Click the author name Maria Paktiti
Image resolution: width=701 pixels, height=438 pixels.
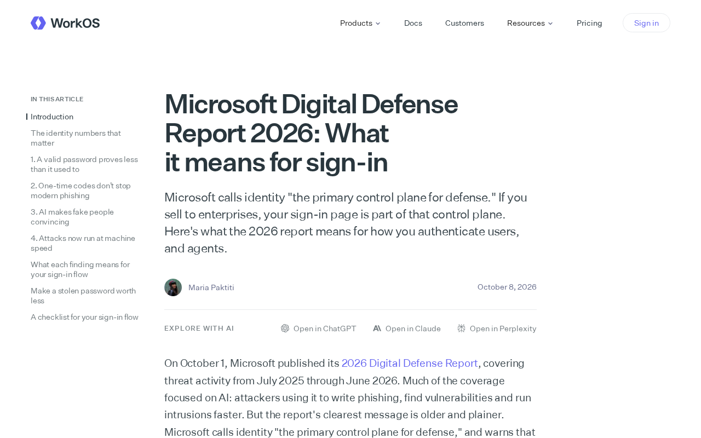pyautogui.click(x=211, y=287)
